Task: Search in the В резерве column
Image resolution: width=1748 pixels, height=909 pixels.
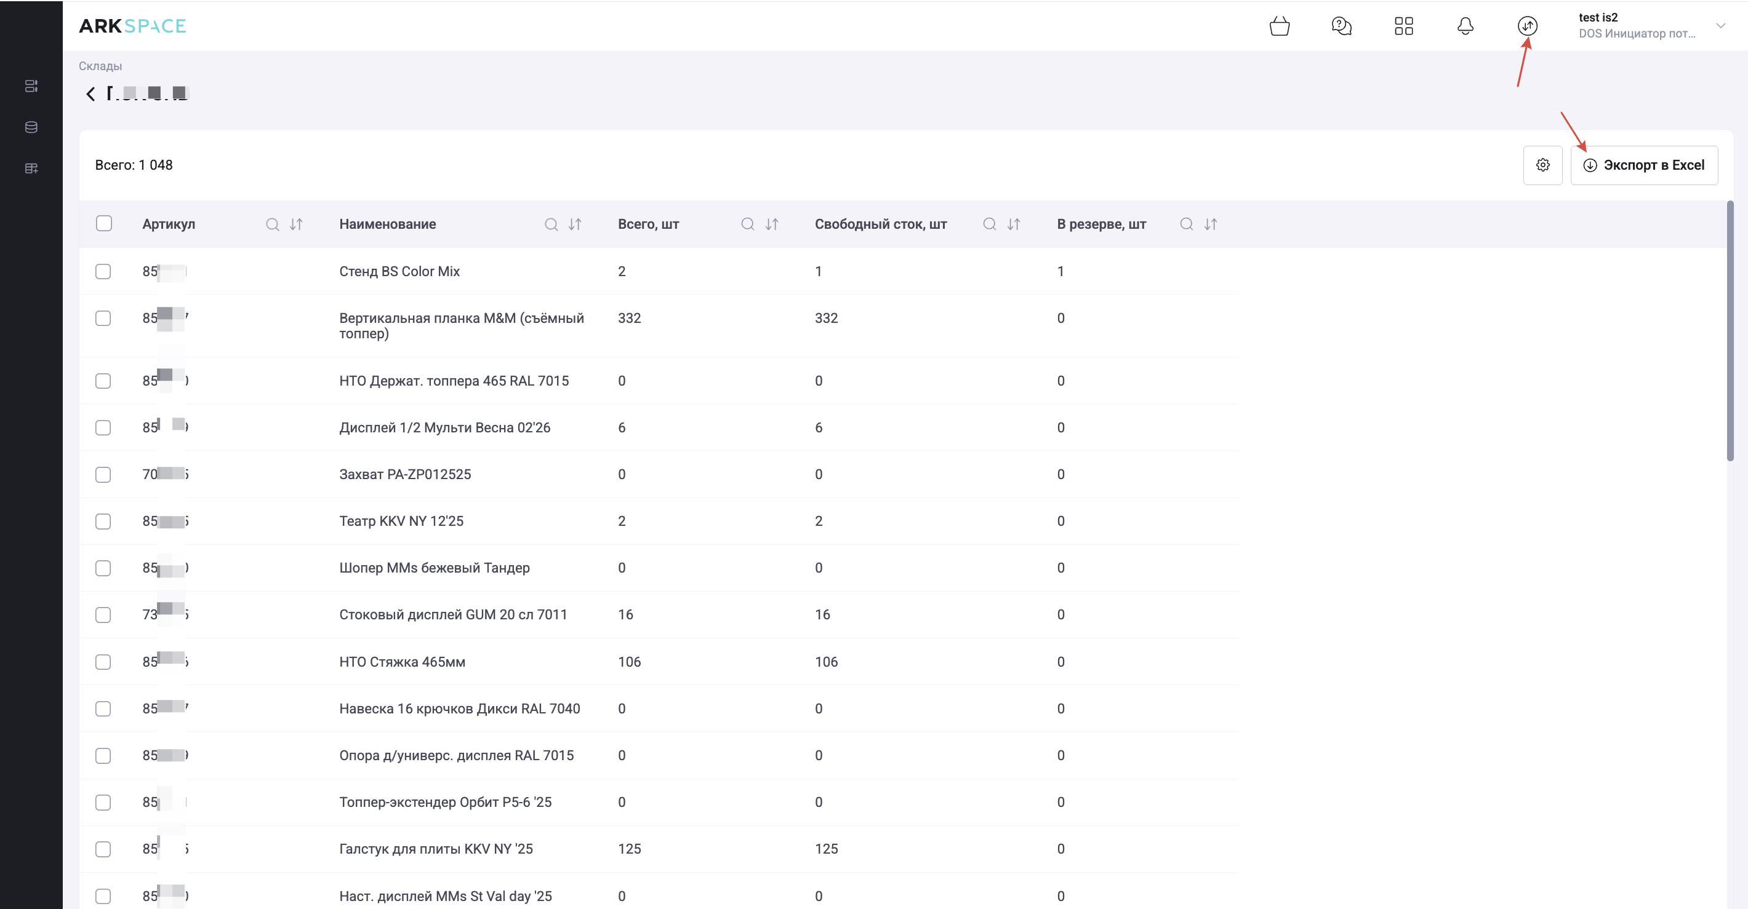Action: click(x=1186, y=224)
